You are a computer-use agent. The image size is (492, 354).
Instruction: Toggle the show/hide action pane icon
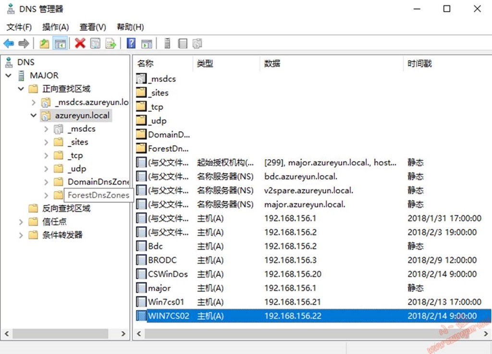click(147, 43)
